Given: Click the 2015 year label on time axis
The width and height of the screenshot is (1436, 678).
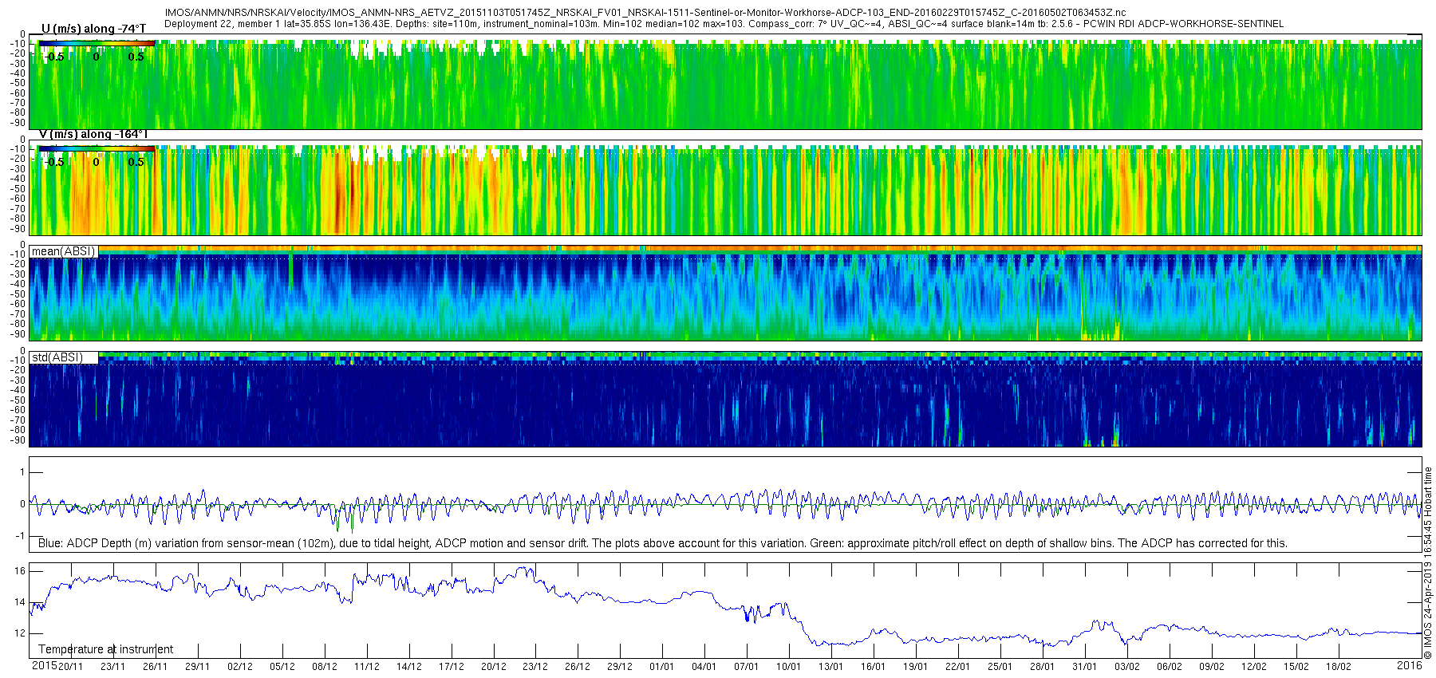Looking at the screenshot, I should click(x=44, y=666).
